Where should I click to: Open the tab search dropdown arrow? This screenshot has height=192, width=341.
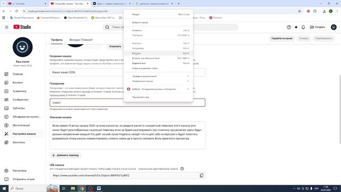coord(3,4)
